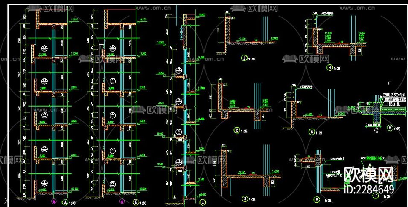
Task: Select the 1:20 scale text
Action: click(398, 129)
